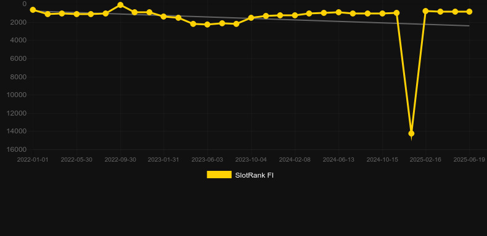Click the 2024-06-13 x-axis label
Image resolution: width=487 pixels, height=236 pixels.
(x=338, y=160)
